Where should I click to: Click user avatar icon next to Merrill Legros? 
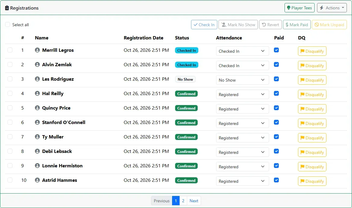[37, 50]
